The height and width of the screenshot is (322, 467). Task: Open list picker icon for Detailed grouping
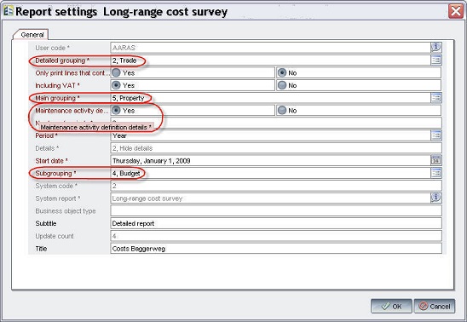(436, 60)
